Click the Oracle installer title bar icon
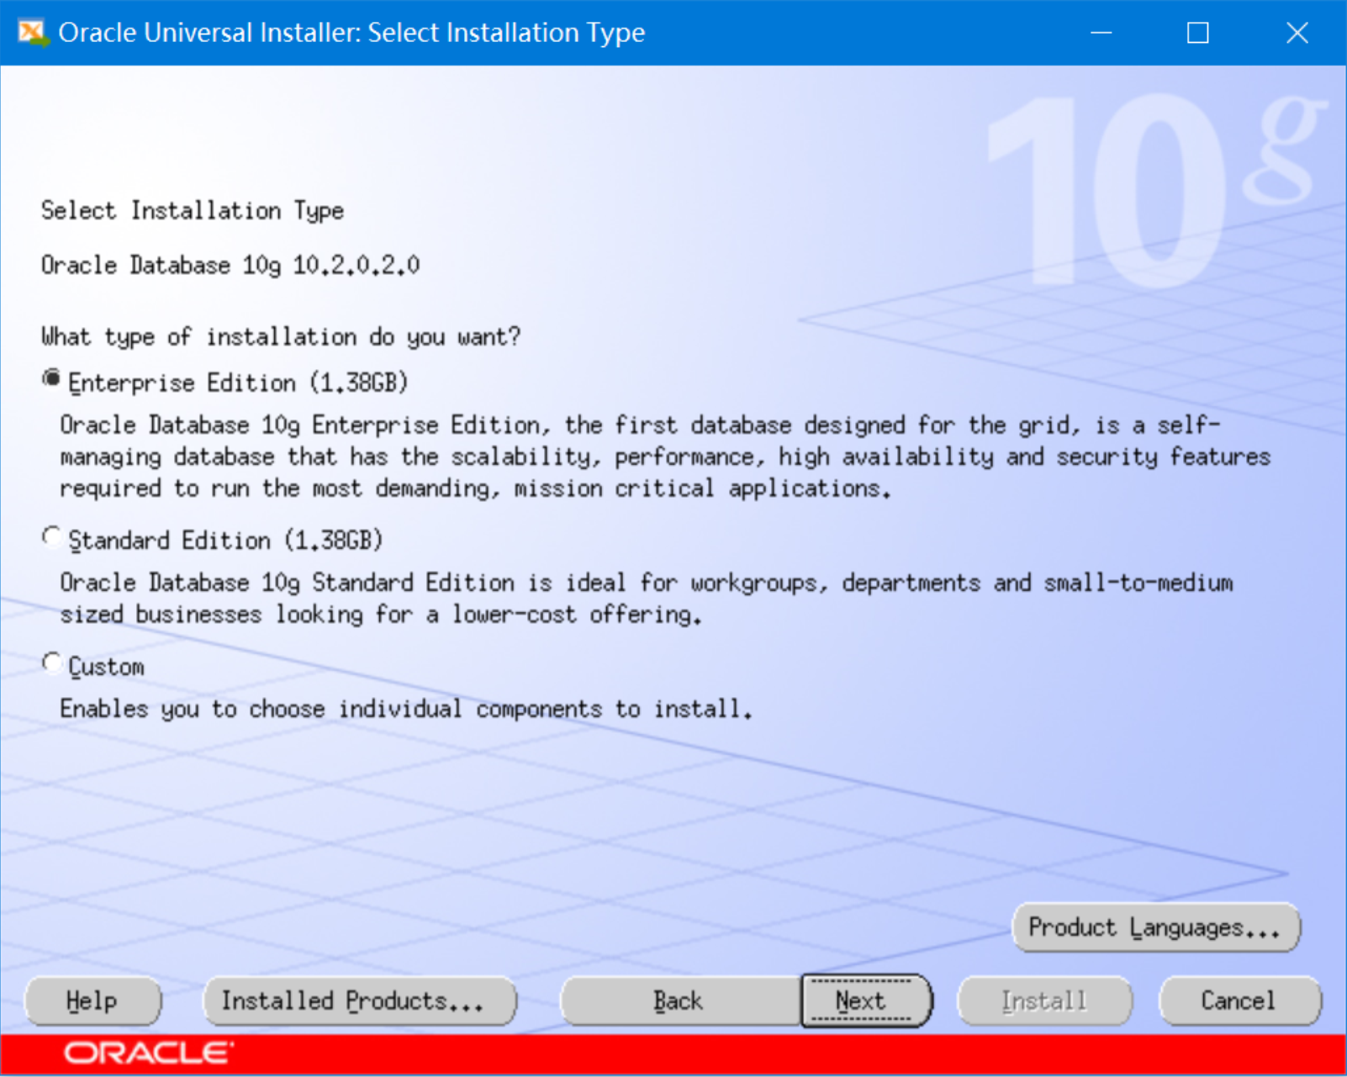 tap(32, 33)
